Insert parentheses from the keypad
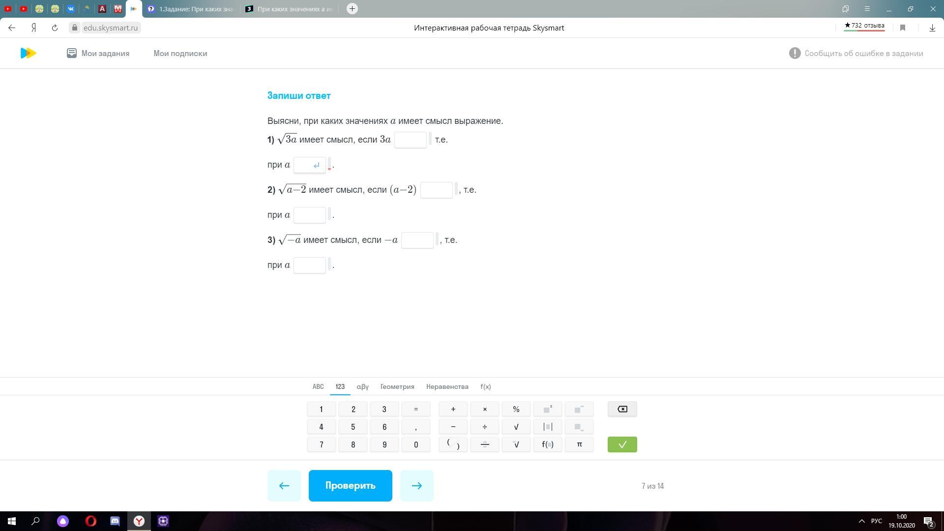944x531 pixels. 453,444
